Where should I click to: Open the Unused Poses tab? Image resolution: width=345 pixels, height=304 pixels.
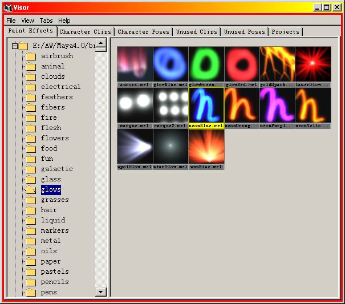[x=244, y=32]
